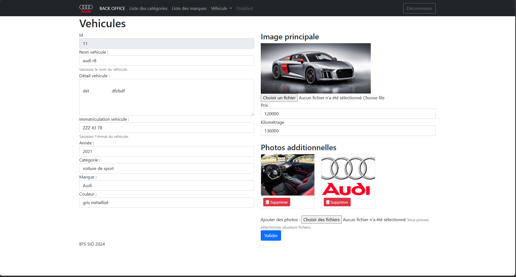Click into the Année field
The height and width of the screenshot is (277, 516).
[167, 151]
